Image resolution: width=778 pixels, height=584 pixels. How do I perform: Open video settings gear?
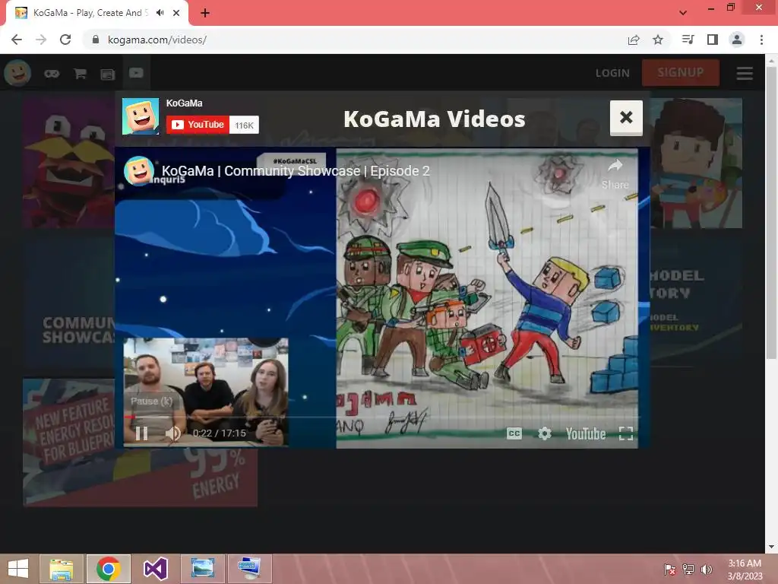[x=544, y=433]
